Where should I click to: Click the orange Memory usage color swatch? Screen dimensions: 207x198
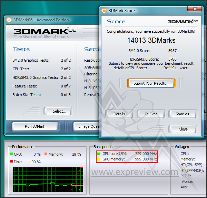tap(46, 154)
